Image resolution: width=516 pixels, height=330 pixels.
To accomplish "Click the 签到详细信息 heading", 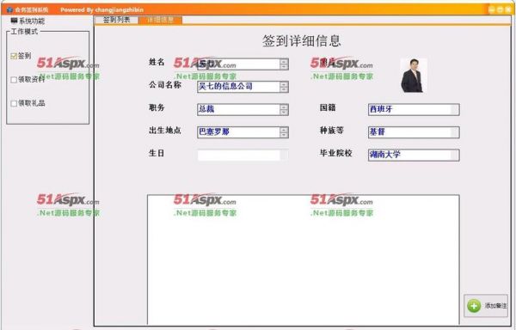I will [x=302, y=40].
